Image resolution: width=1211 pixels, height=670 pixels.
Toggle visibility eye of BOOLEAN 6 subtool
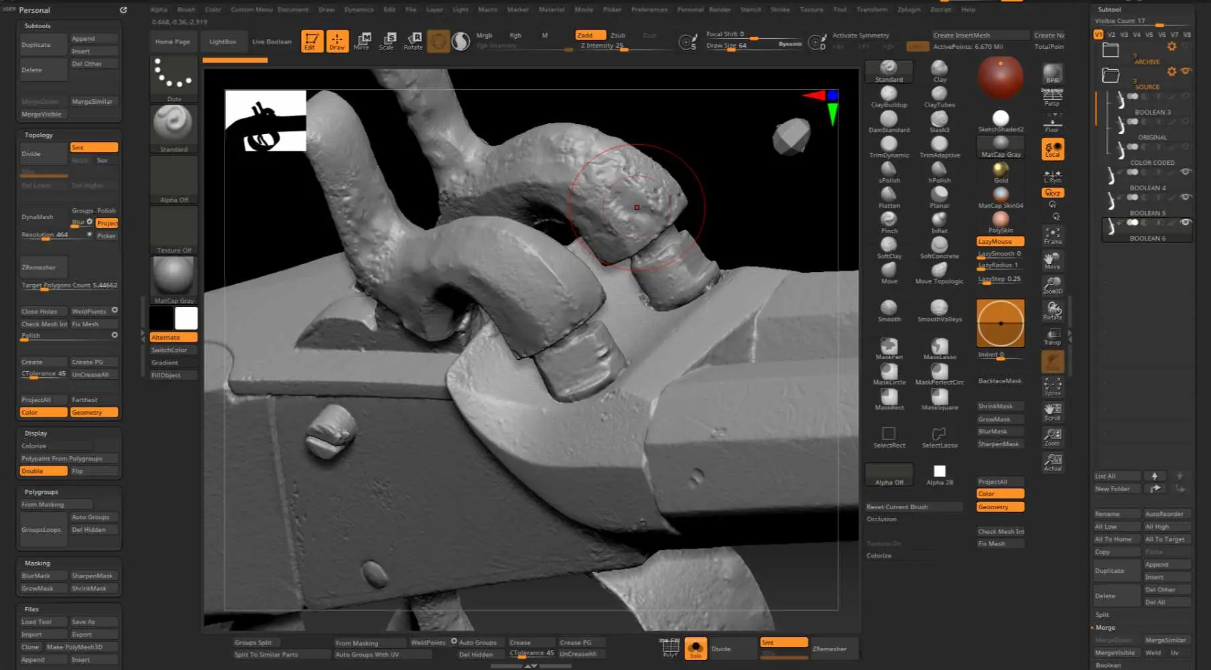pyautogui.click(x=1186, y=222)
